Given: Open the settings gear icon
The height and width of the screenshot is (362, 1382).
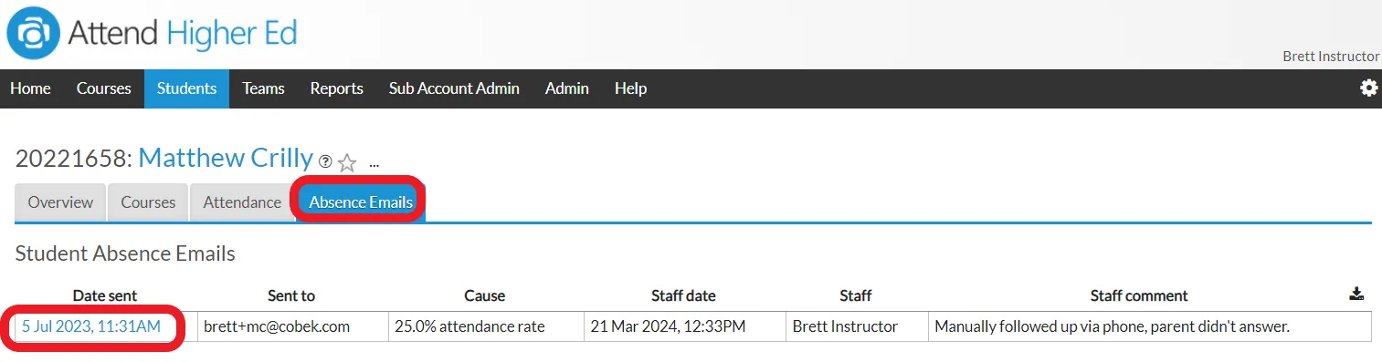Looking at the screenshot, I should tap(1368, 88).
